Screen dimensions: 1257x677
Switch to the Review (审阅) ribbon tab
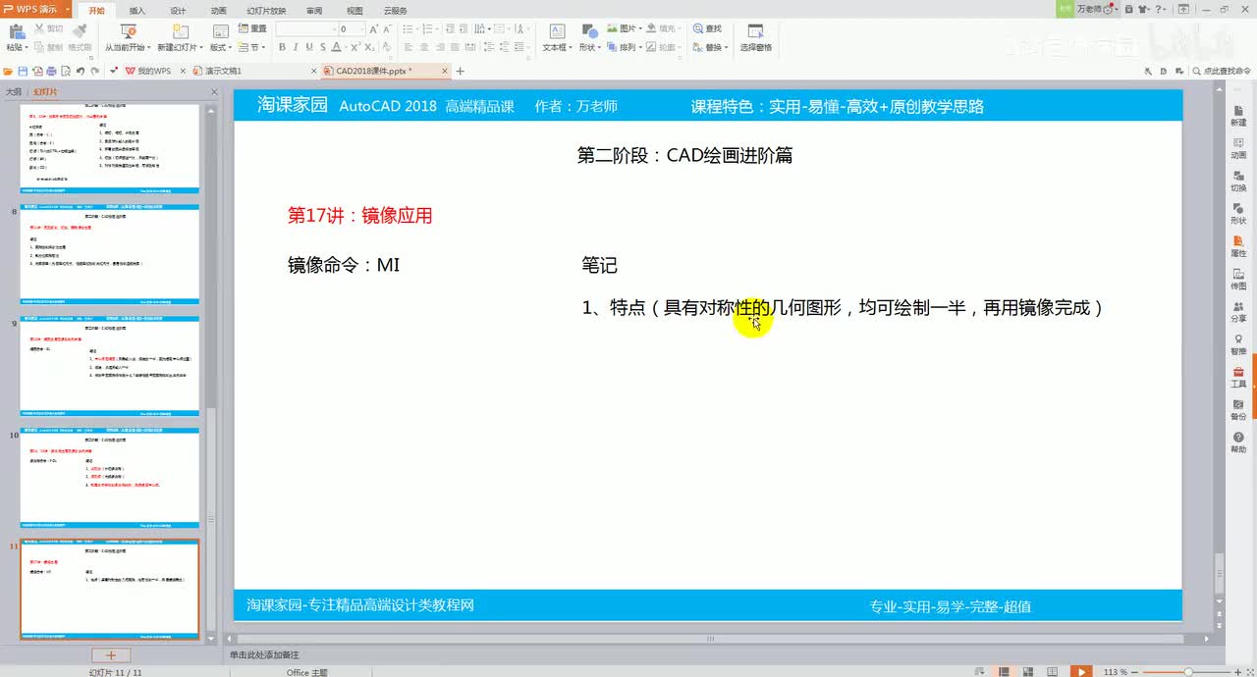[313, 11]
